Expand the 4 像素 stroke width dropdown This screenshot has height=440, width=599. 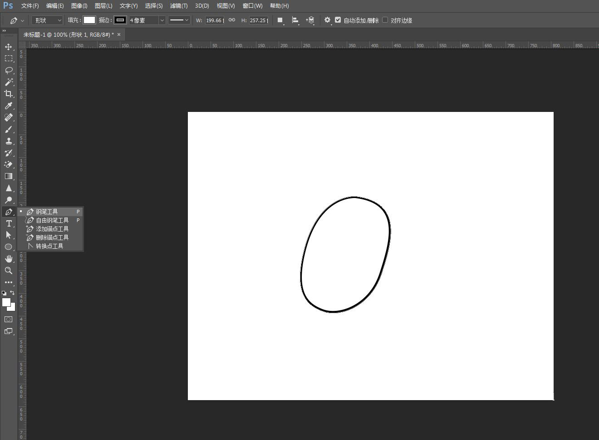tap(162, 20)
